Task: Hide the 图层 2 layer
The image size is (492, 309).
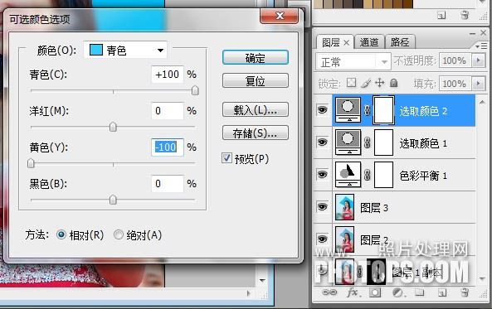Action: click(x=322, y=239)
